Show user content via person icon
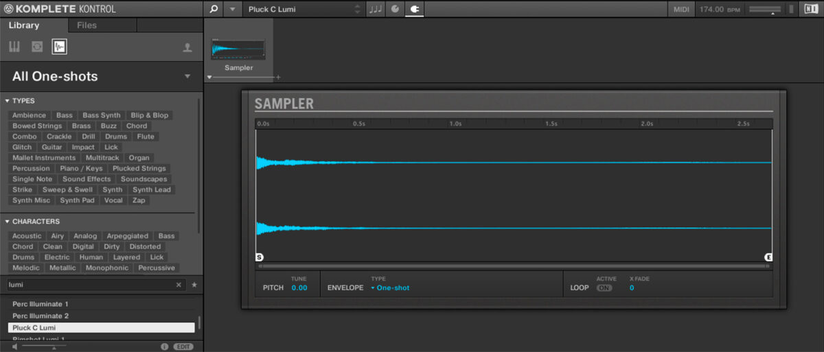Screen dimensions: 824x352 coord(187,47)
